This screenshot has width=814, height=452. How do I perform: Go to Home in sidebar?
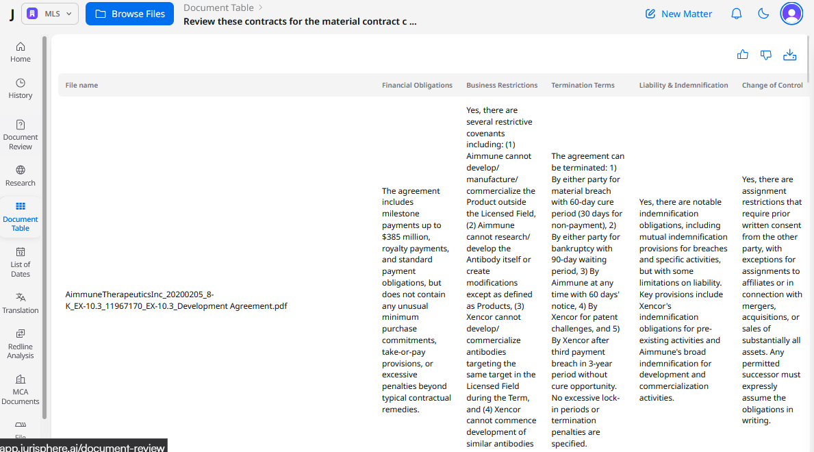coord(21,52)
